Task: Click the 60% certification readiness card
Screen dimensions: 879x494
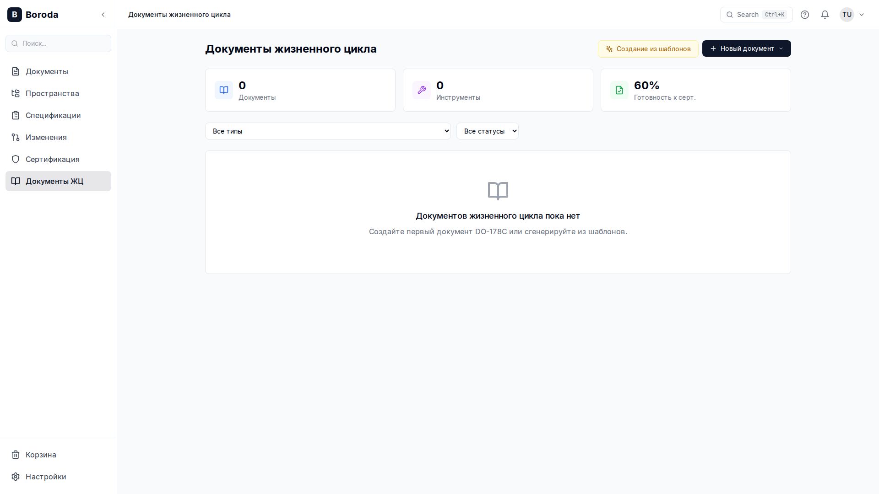Action: (695, 90)
